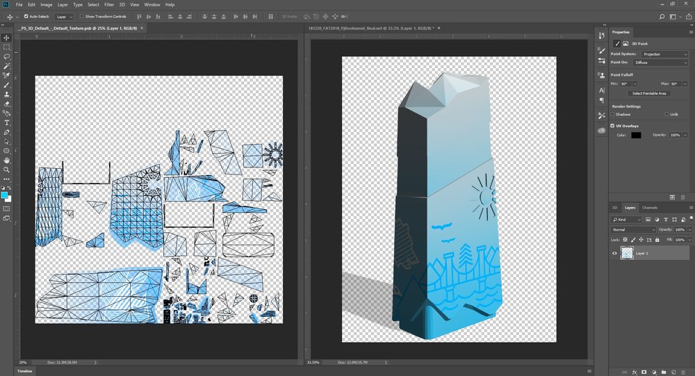Activate the Horizontal Type tool
The height and width of the screenshot is (376, 695).
(6, 122)
